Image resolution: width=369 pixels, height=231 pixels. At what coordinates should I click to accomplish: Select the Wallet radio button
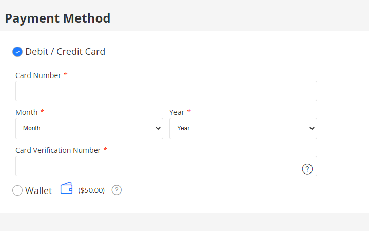tap(17, 190)
